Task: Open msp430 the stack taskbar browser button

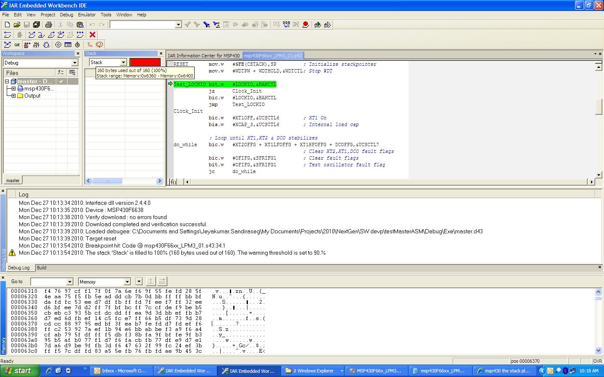Action: coord(504,371)
